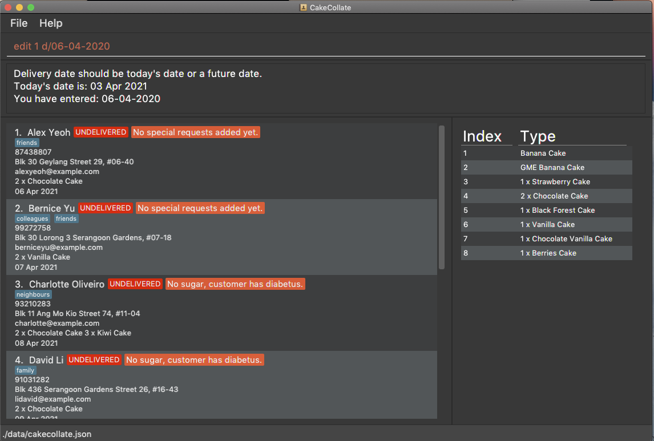Click Alex Yeoh's UNDELIVERED status label
The width and height of the screenshot is (654, 441).
[x=101, y=132]
